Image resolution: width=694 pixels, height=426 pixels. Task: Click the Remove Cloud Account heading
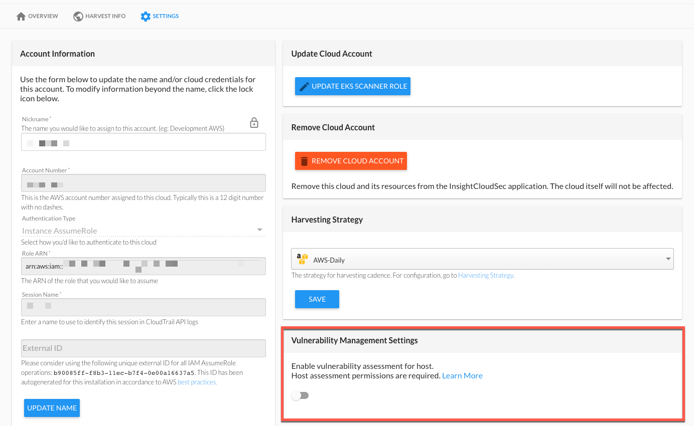(x=333, y=127)
